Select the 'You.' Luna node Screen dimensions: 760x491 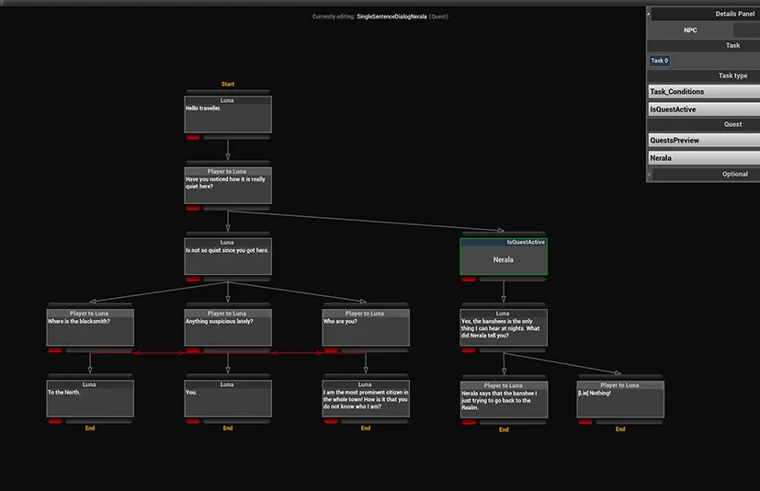tap(228, 398)
